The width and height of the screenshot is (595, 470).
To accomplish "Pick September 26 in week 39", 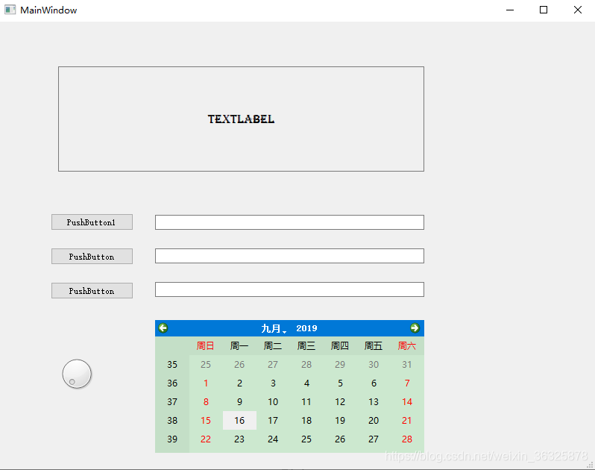I will pos(340,439).
